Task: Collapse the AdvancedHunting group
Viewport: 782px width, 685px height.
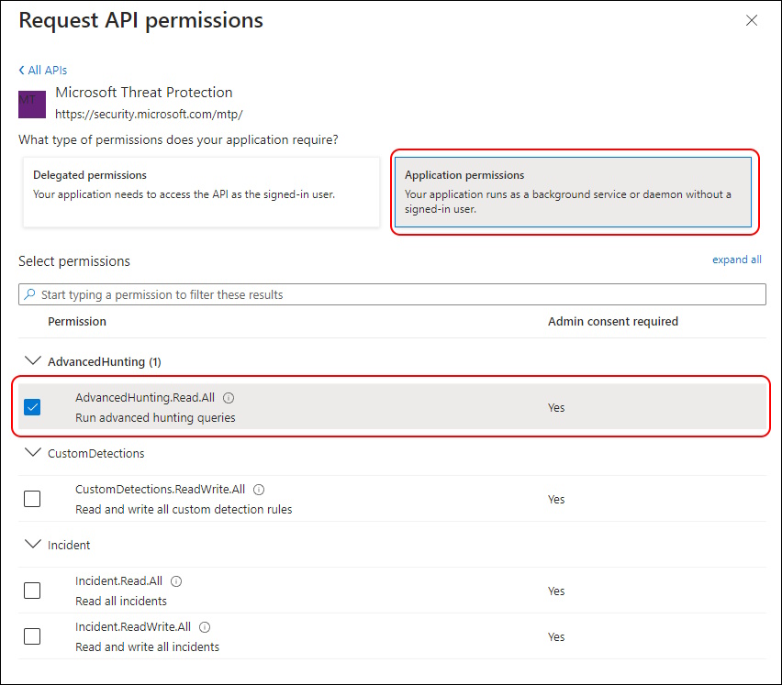Action: (33, 360)
